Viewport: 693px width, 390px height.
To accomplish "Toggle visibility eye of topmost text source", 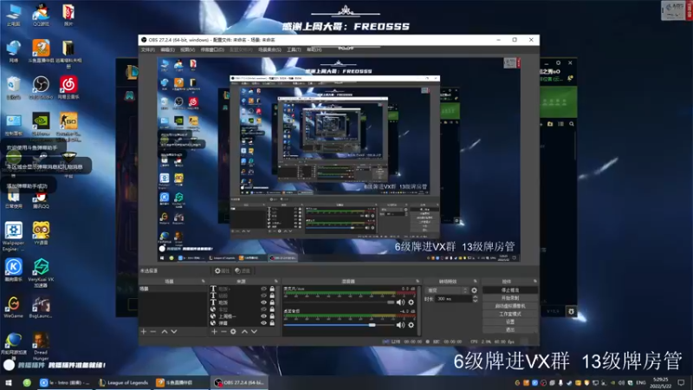I will tap(264, 289).
